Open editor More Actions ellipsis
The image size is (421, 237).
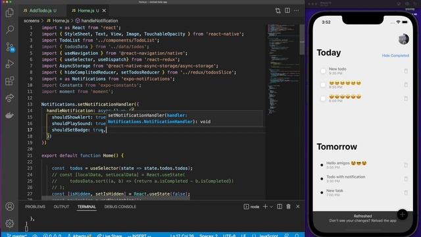(297, 11)
